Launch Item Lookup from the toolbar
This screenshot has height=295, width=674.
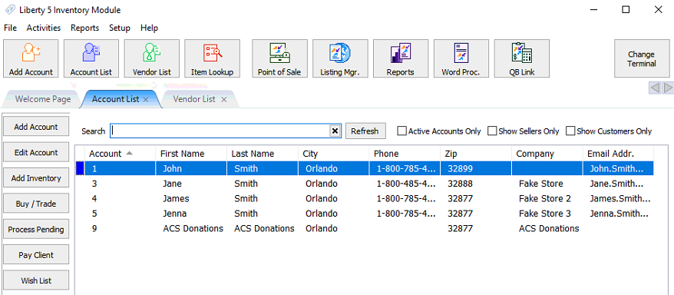coord(212,58)
